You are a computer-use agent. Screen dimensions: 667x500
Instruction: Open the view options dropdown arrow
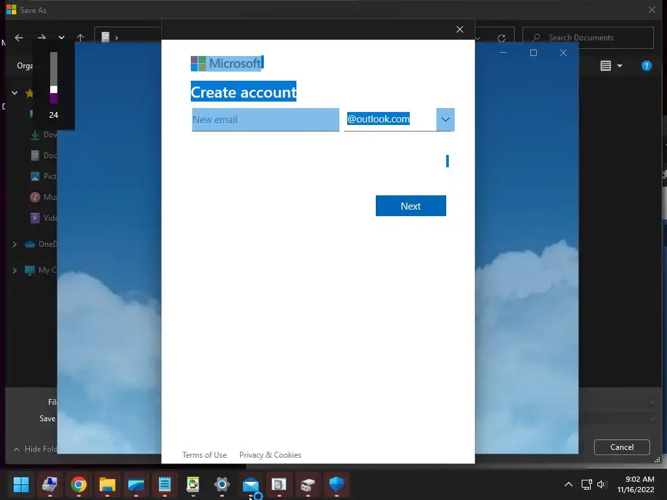click(620, 66)
